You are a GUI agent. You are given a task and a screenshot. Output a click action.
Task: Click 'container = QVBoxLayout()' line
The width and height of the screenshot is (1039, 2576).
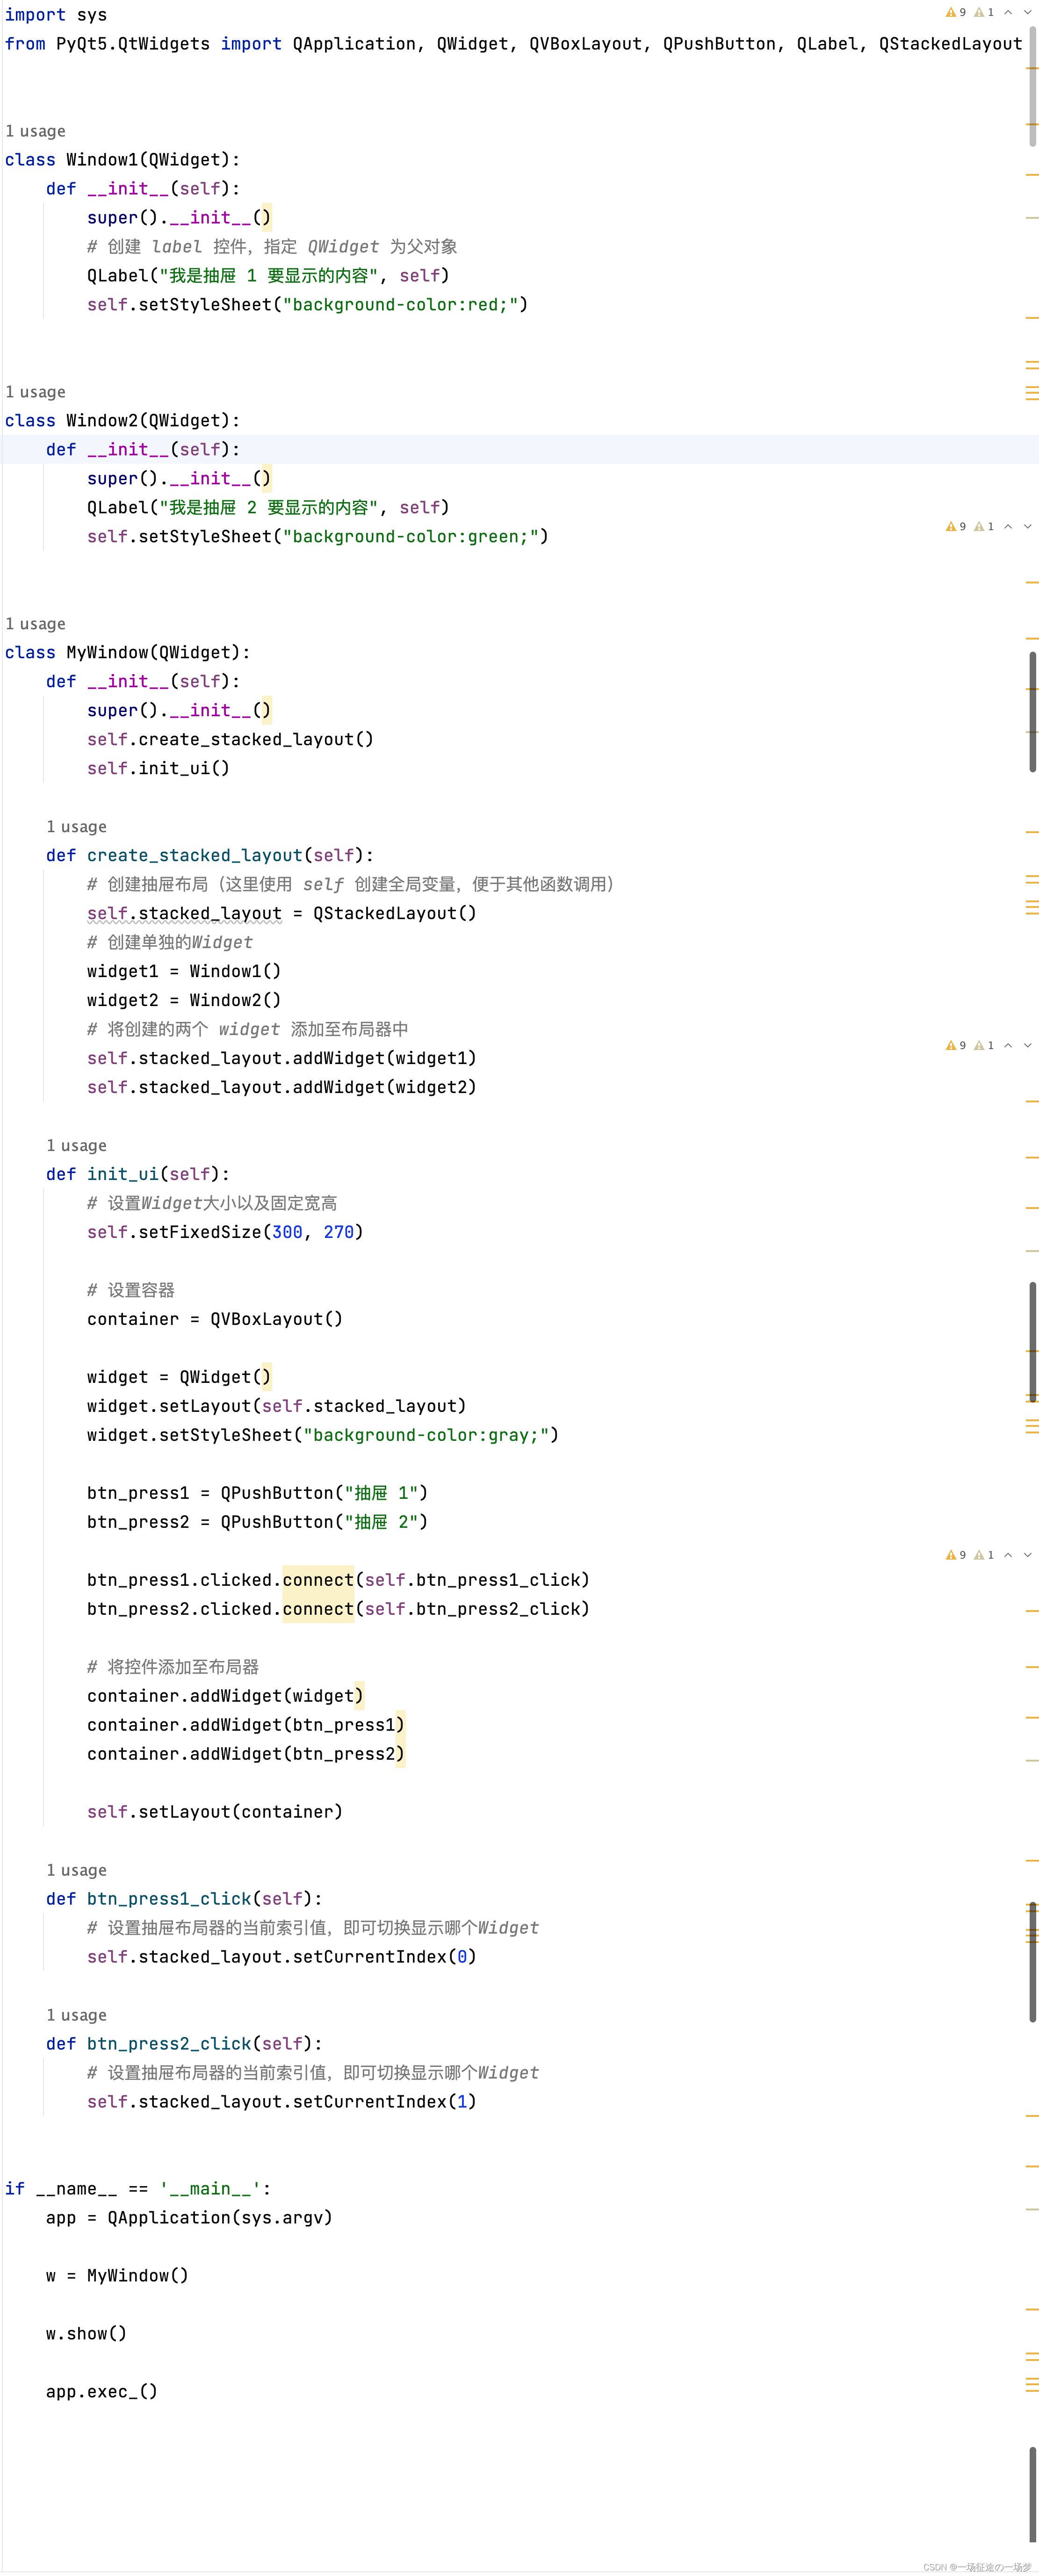coord(215,1320)
